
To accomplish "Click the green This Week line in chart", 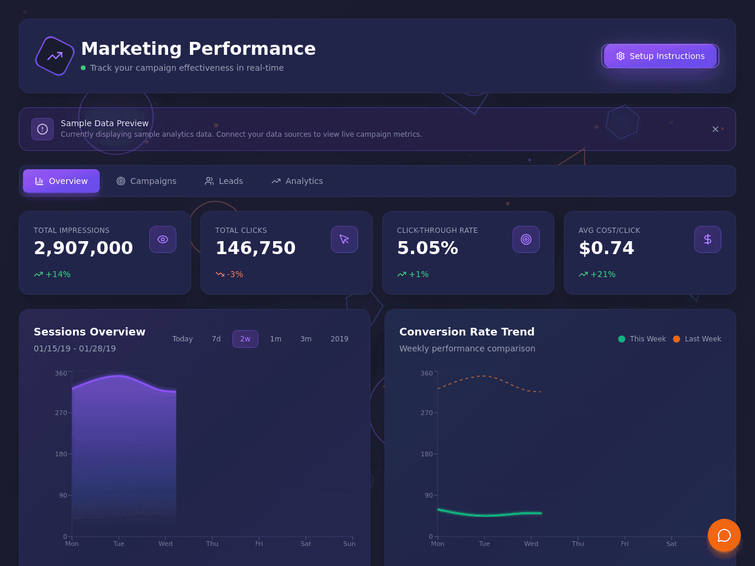I will (x=490, y=514).
